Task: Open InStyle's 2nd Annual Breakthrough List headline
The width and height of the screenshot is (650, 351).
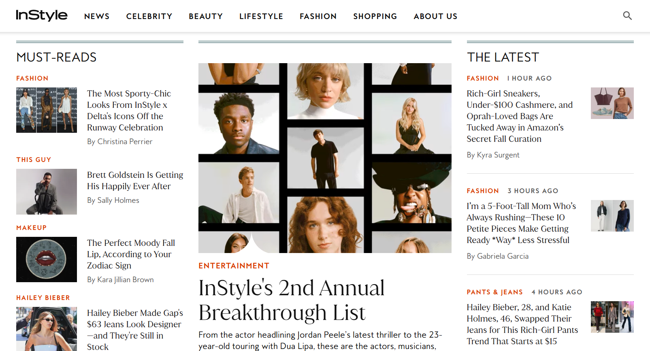Action: pos(291,300)
